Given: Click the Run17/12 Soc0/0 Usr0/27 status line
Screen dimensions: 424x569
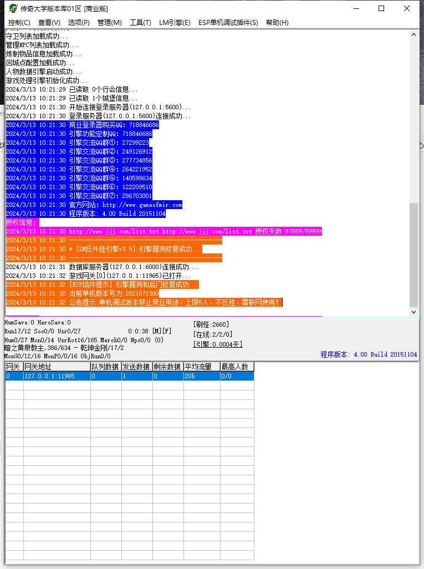Looking at the screenshot, I should coord(43,331).
